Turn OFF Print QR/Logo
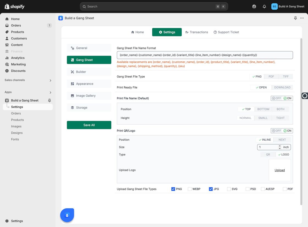 [276, 131]
